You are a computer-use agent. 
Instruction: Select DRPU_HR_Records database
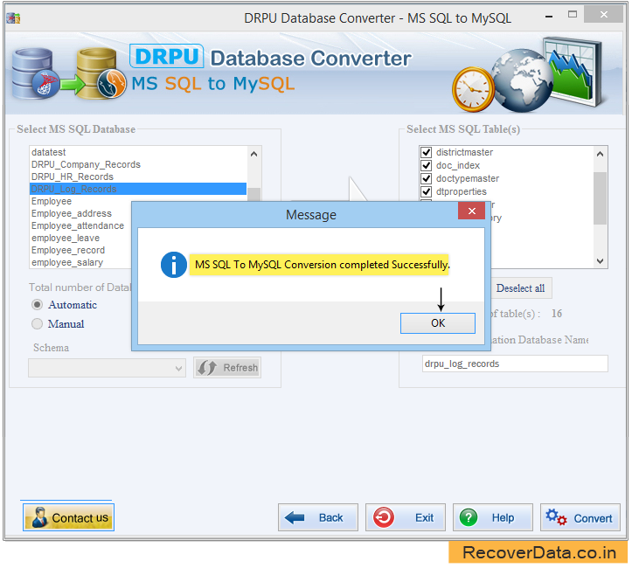tap(138, 177)
